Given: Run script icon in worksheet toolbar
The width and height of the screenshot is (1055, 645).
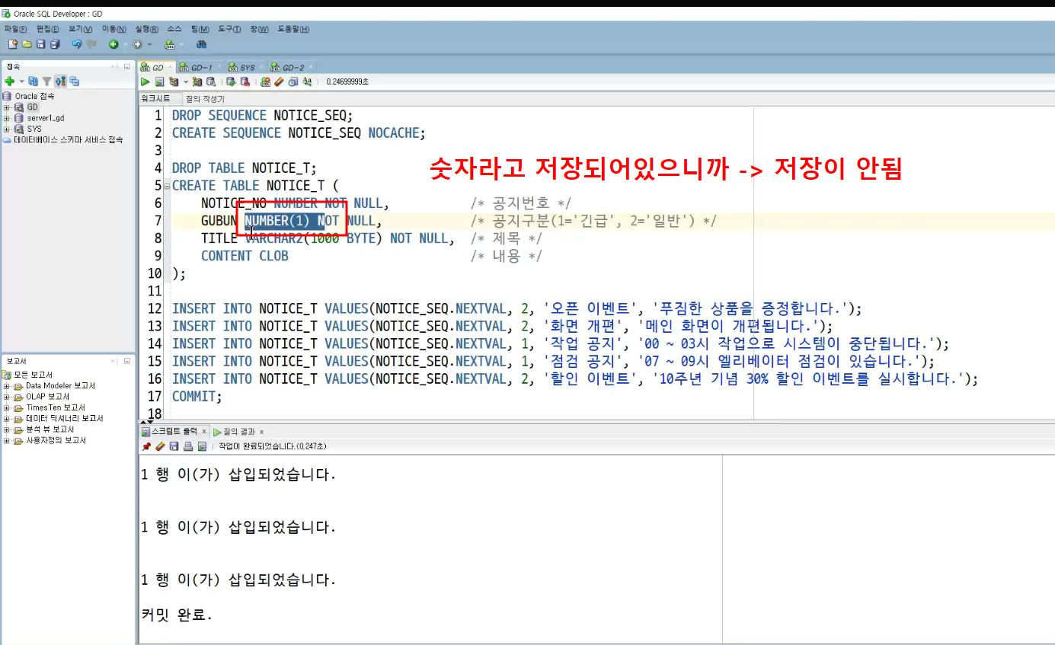Looking at the screenshot, I should click(x=159, y=81).
